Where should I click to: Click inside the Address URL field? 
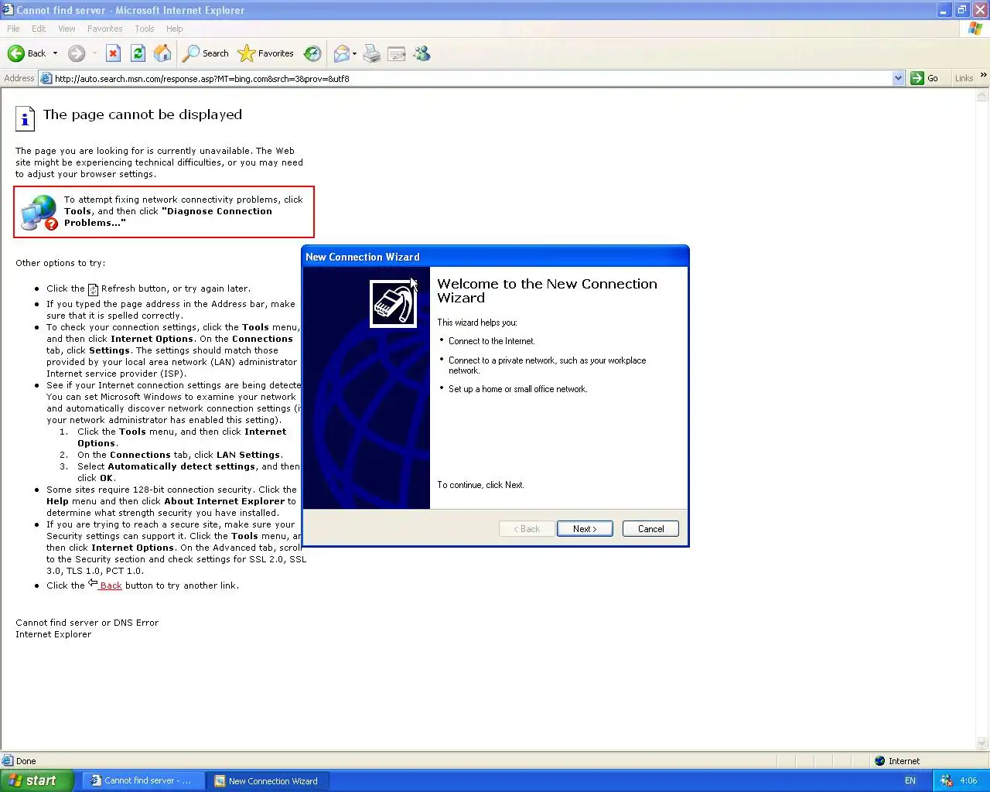pyautogui.click(x=472, y=78)
